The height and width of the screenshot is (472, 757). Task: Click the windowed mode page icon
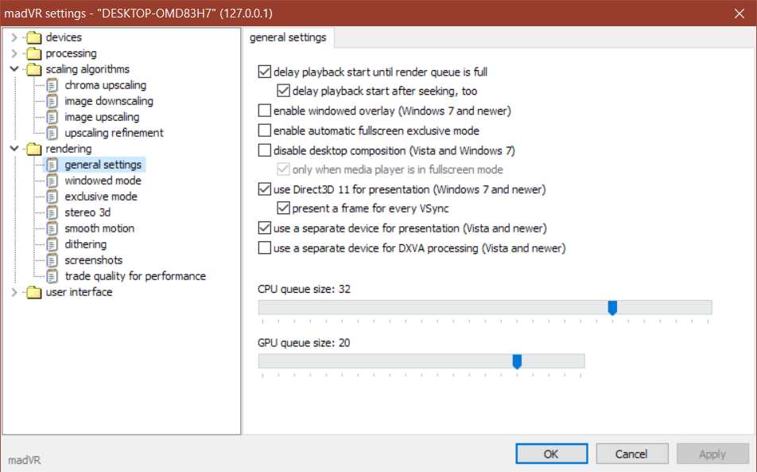pyautogui.click(x=52, y=181)
